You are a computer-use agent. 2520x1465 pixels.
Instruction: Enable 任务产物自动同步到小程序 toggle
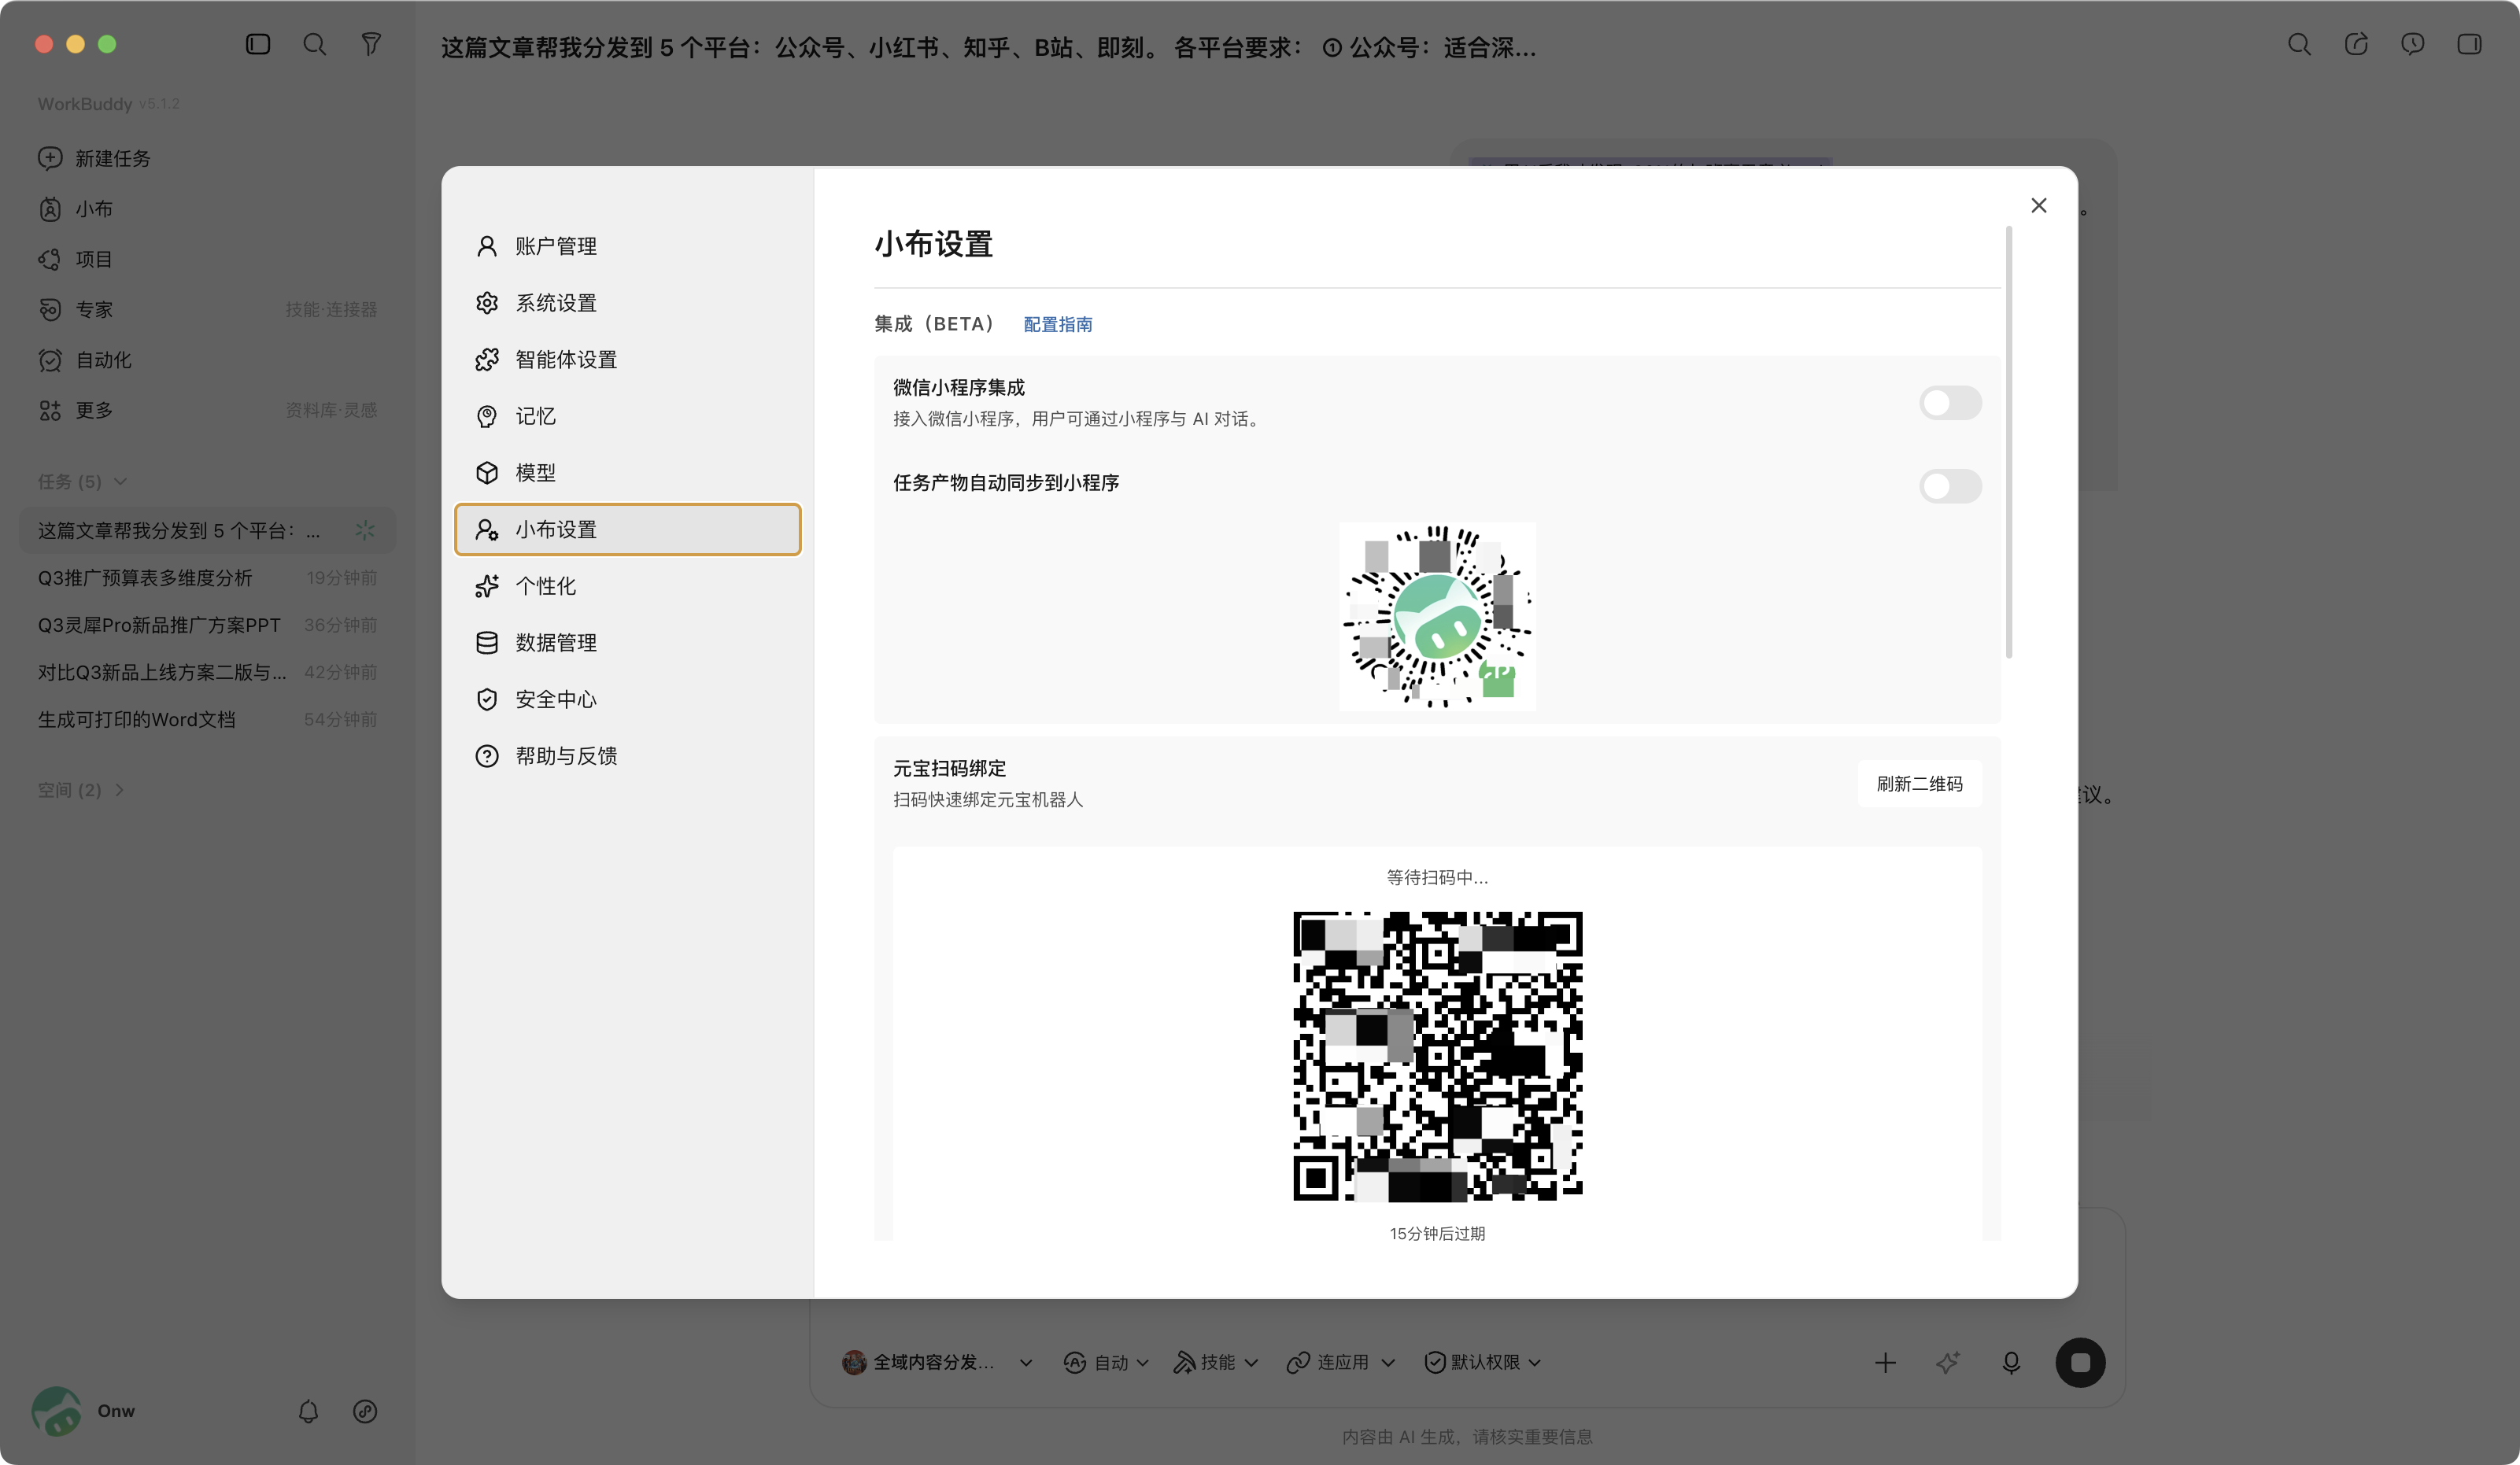(1950, 486)
